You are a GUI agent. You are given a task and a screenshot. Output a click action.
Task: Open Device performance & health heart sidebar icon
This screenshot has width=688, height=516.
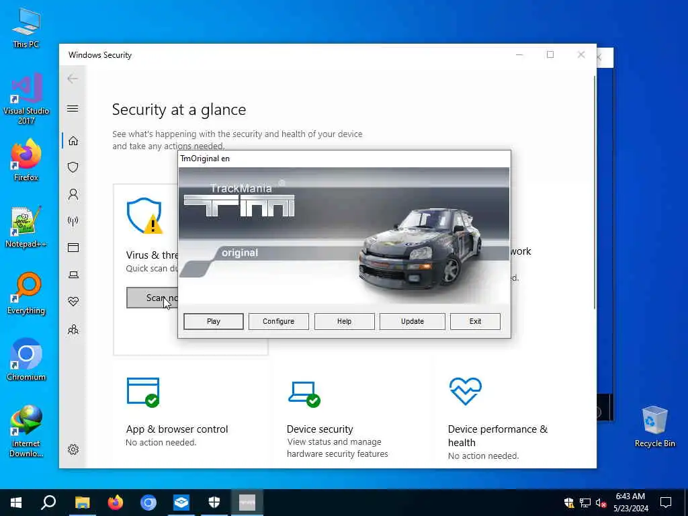tap(73, 302)
